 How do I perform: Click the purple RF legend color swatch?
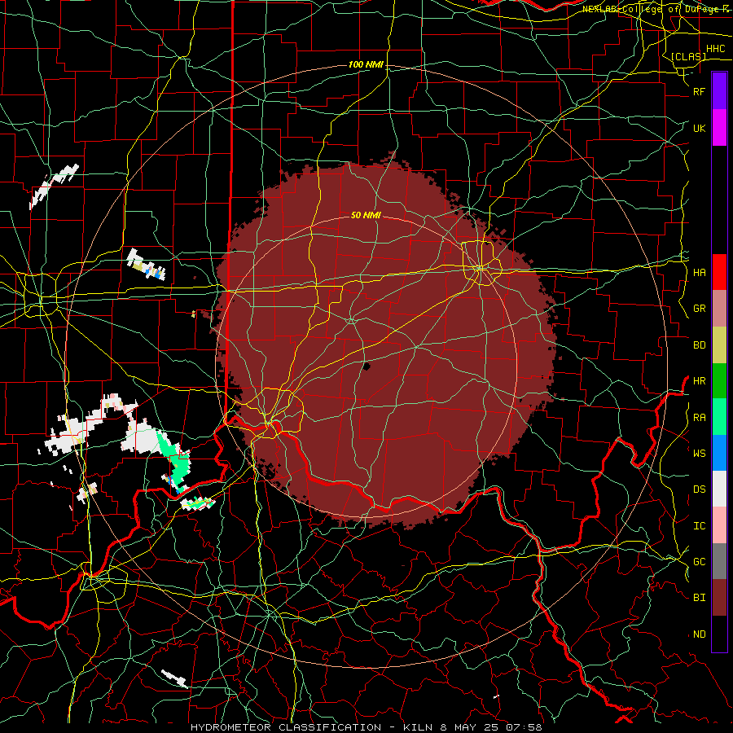point(719,91)
